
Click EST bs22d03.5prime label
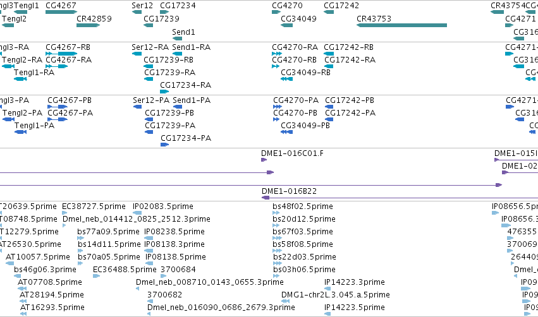click(x=304, y=257)
